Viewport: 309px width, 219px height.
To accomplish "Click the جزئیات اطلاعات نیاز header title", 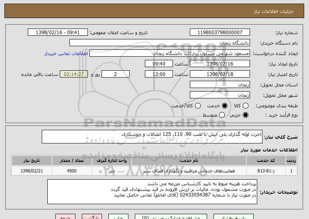I will [273, 11].
